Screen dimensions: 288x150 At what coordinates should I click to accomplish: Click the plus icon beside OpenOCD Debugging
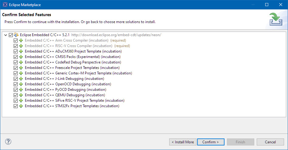tap(21, 84)
